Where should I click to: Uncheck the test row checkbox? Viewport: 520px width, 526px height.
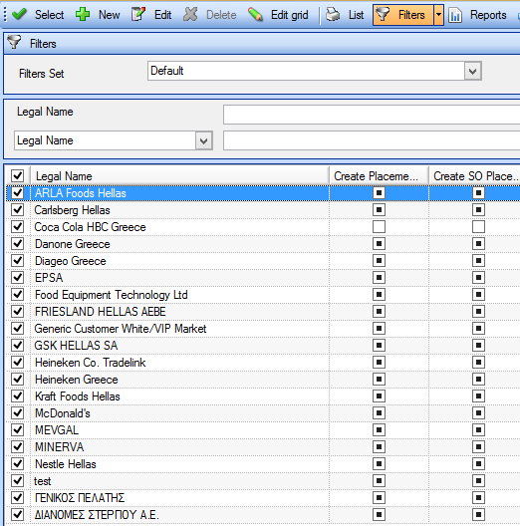(x=17, y=481)
